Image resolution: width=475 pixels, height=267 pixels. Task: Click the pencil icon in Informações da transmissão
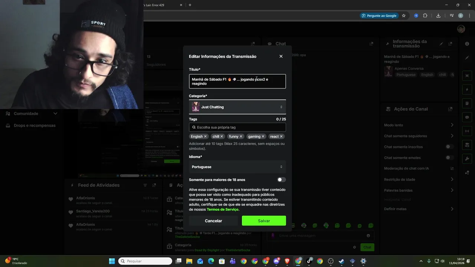[x=441, y=44]
